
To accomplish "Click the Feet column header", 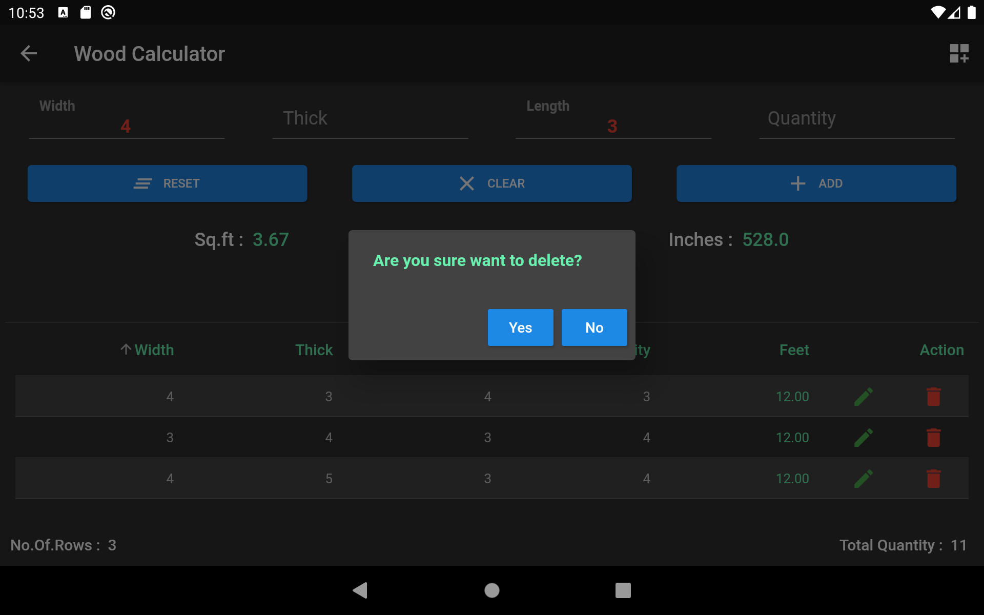I will tap(794, 350).
